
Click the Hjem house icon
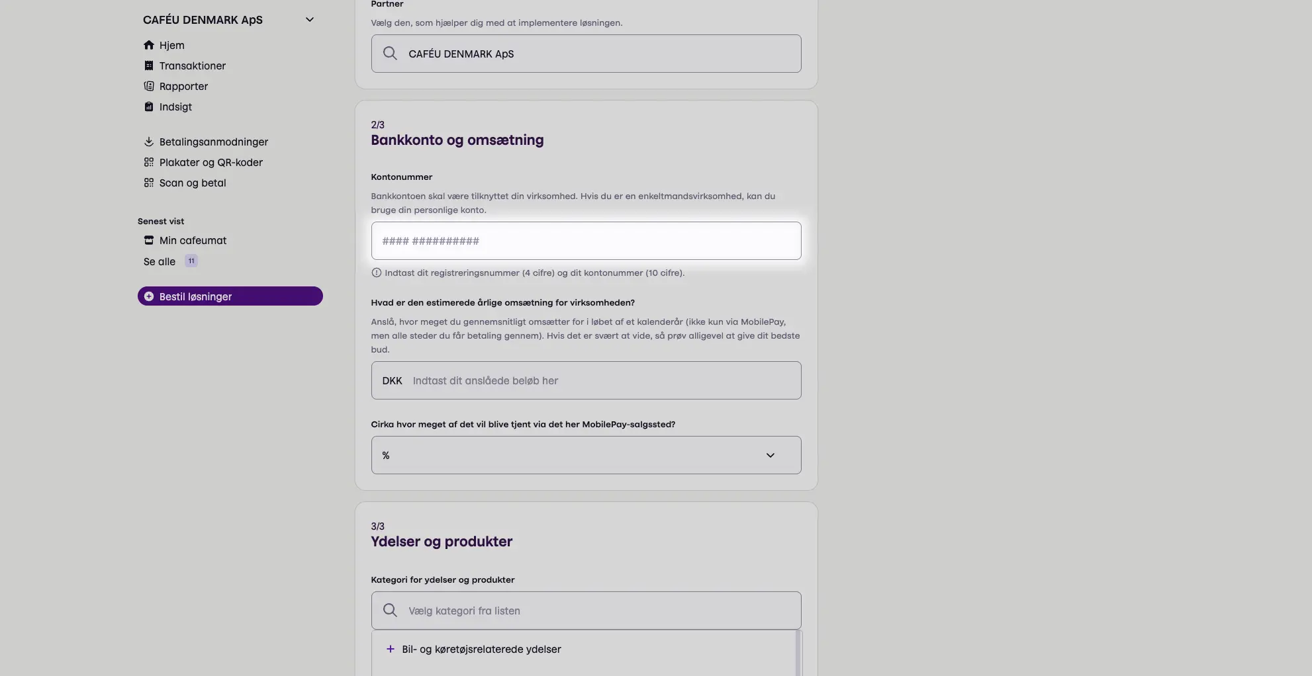[x=148, y=45]
